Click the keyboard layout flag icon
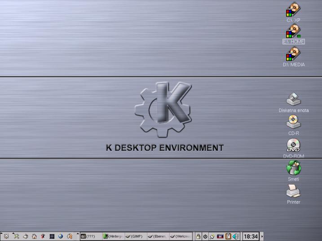This screenshot has width=322, height=241. tap(220, 237)
